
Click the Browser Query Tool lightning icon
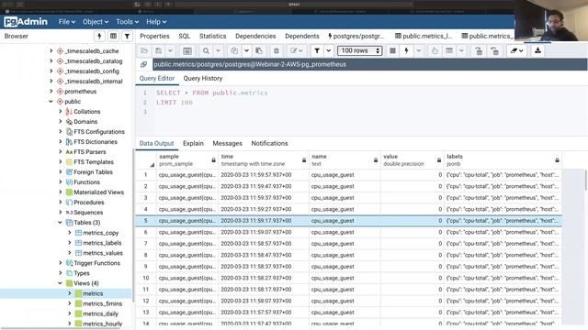click(x=99, y=36)
